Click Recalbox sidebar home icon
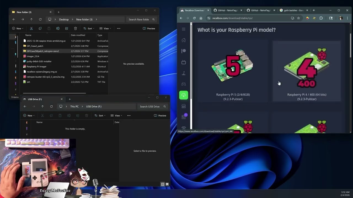Image resolution: width=353 pixels, height=198 pixels. tap(184, 40)
